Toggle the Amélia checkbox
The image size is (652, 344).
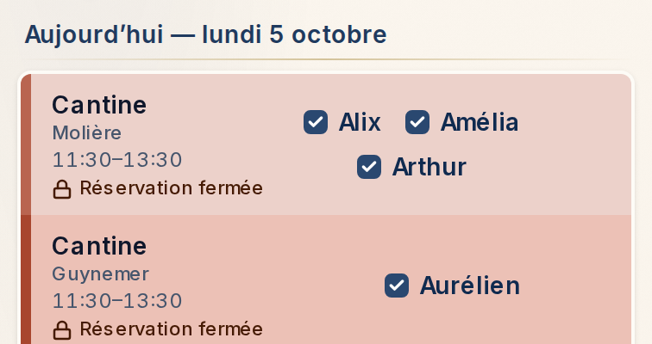click(x=417, y=122)
